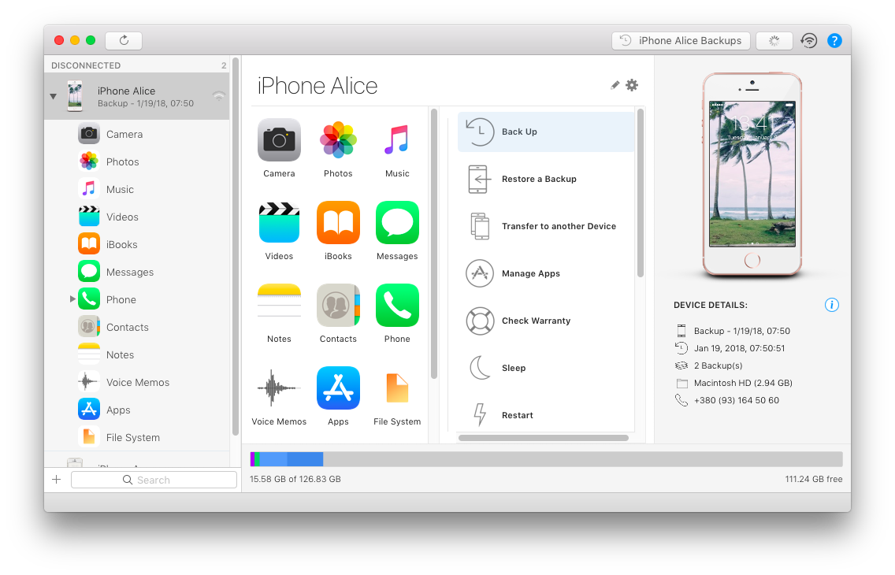
Task: Choose Transfer to another Device
Action: pyautogui.click(x=546, y=227)
